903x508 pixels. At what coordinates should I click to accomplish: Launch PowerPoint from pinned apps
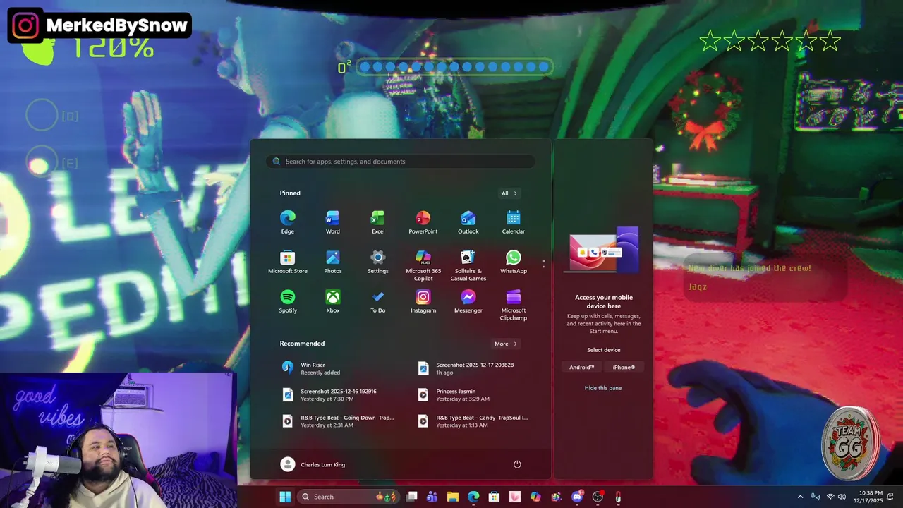[x=423, y=222]
